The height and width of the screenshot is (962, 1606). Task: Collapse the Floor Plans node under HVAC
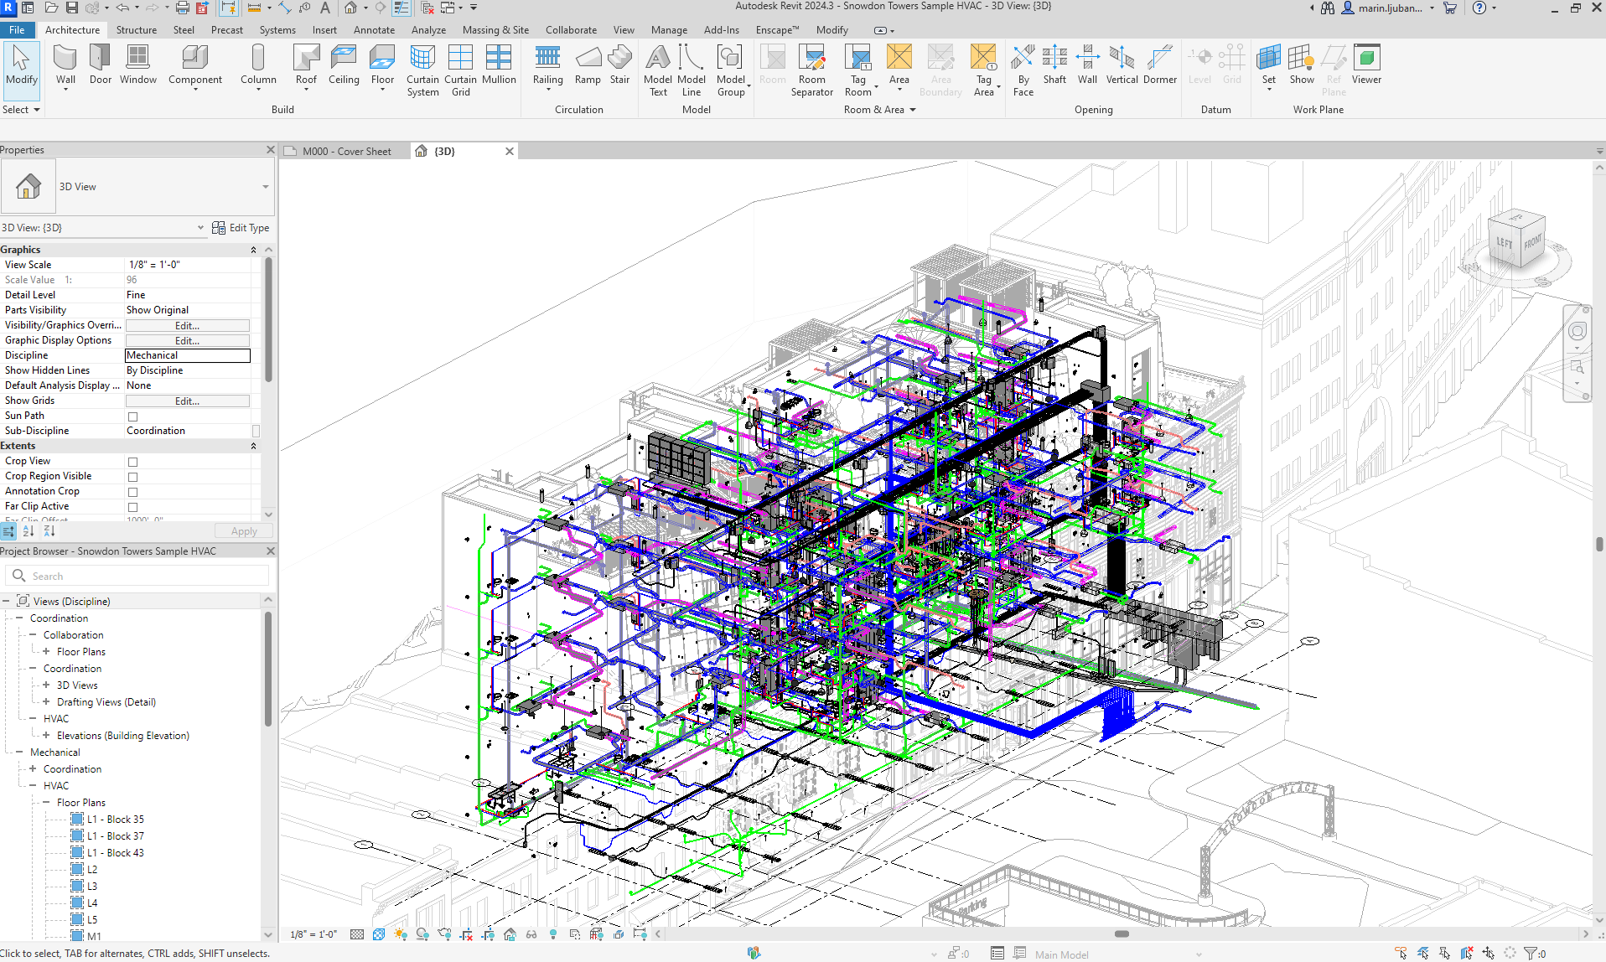coord(46,803)
